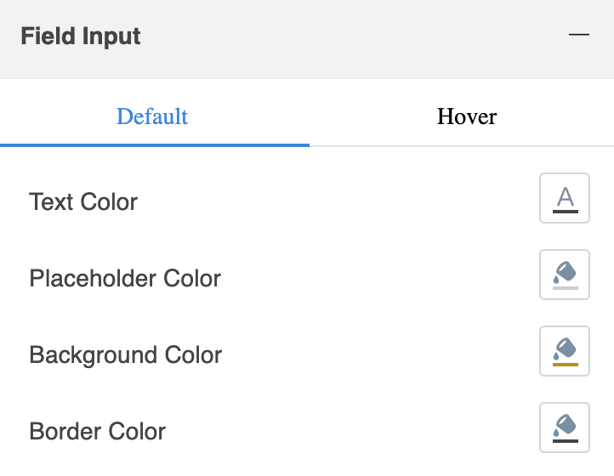Click the blue indicator line under Default tab
This screenshot has width=614, height=476.
155,144
